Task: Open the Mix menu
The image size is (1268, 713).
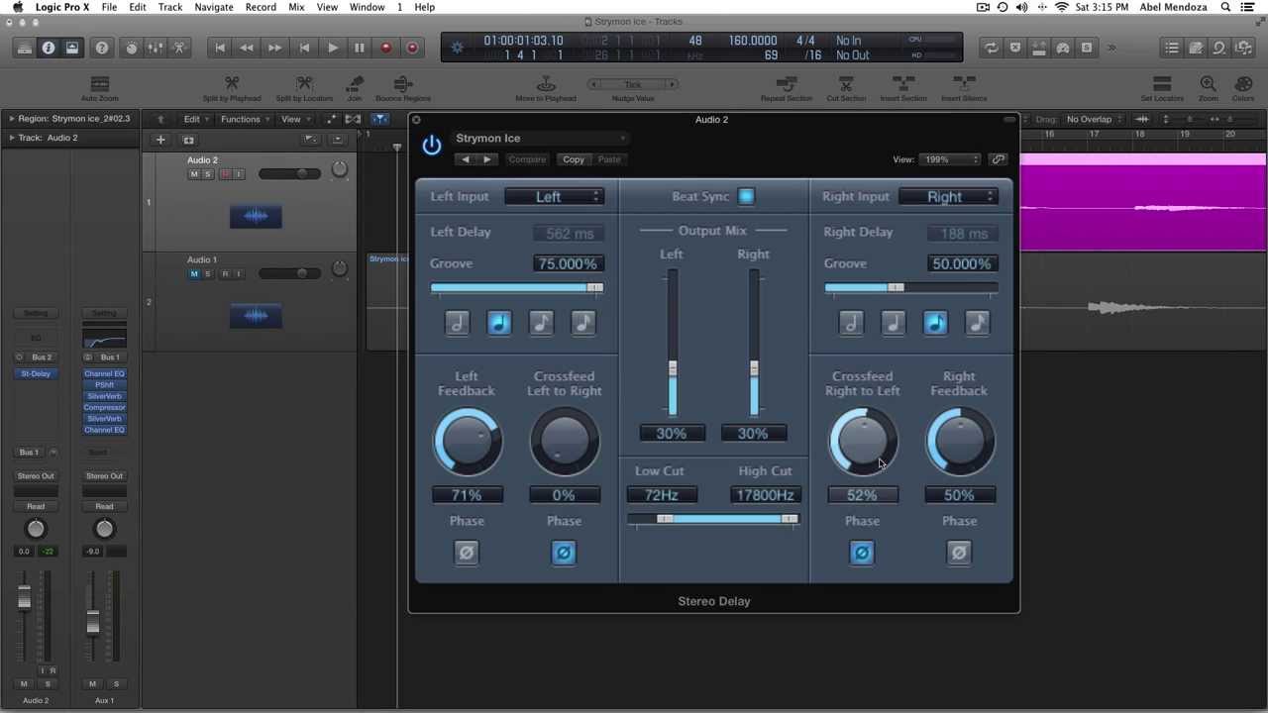Action: [x=296, y=7]
